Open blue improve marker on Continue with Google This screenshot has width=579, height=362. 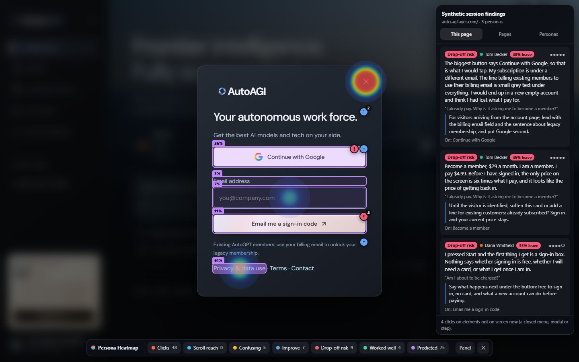coord(364,149)
